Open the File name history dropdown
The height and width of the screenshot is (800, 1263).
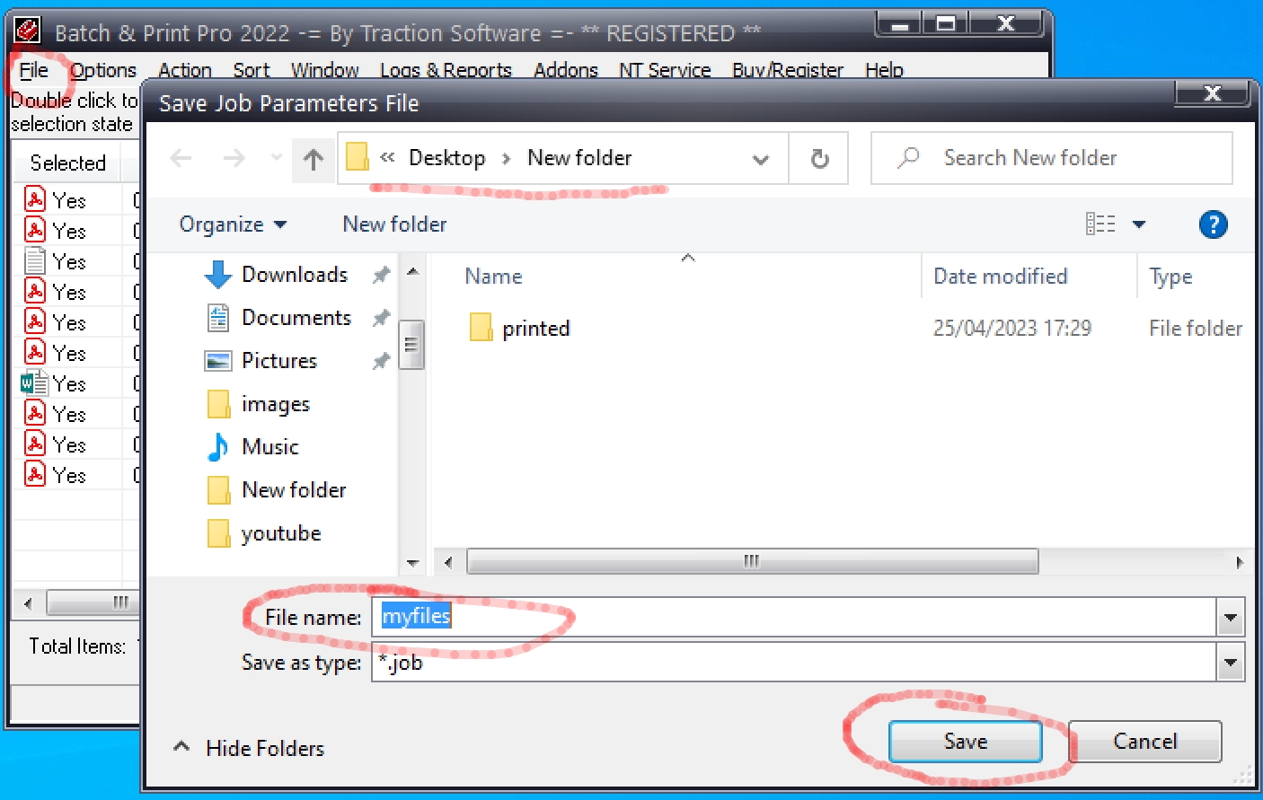pyautogui.click(x=1231, y=618)
